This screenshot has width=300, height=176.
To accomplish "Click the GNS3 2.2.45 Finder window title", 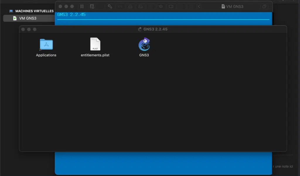I will (x=155, y=29).
